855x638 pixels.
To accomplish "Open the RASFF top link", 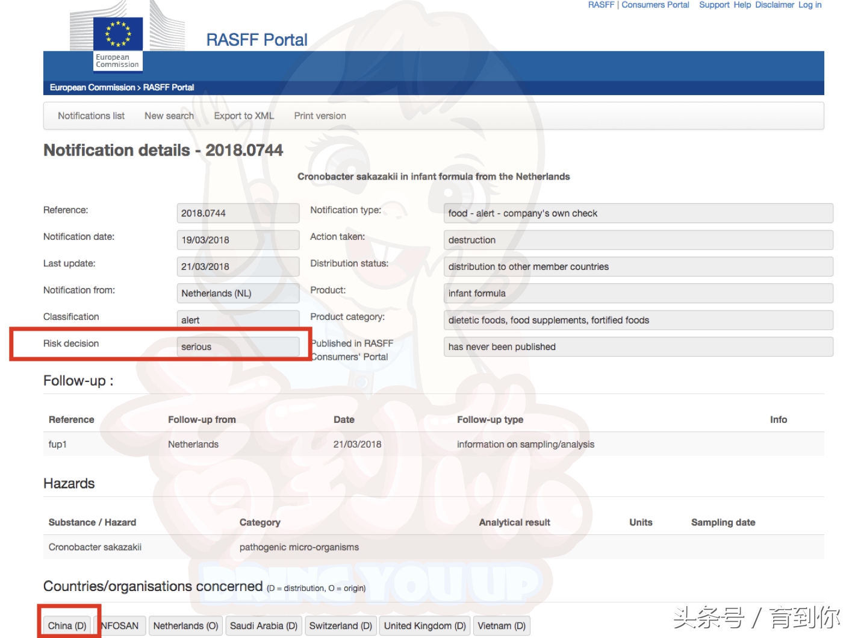I will tap(601, 5).
